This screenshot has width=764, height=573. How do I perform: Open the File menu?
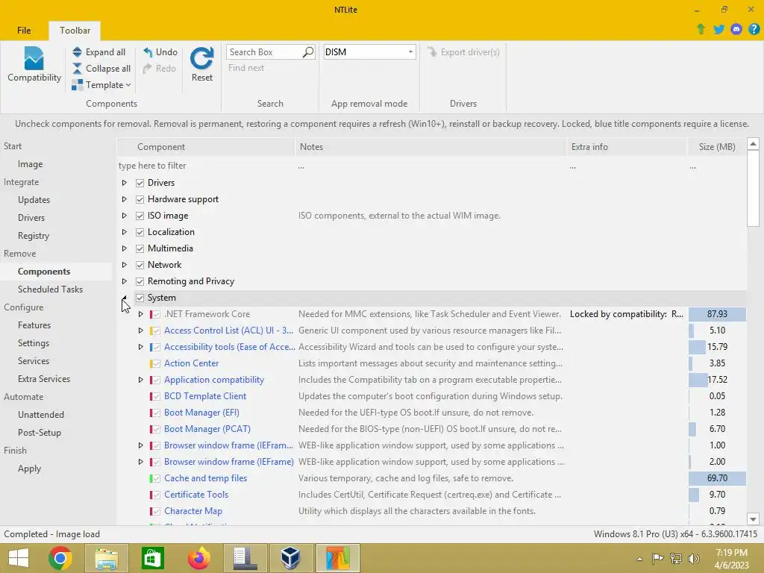pyautogui.click(x=24, y=30)
